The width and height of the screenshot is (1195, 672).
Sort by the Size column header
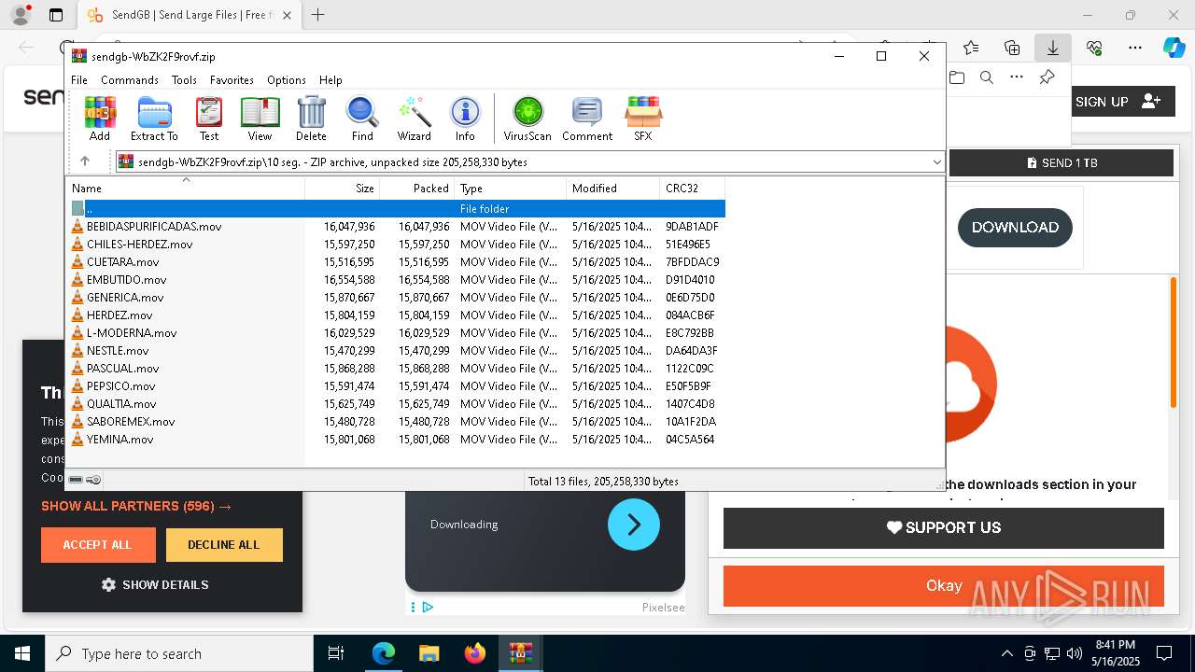(343, 188)
